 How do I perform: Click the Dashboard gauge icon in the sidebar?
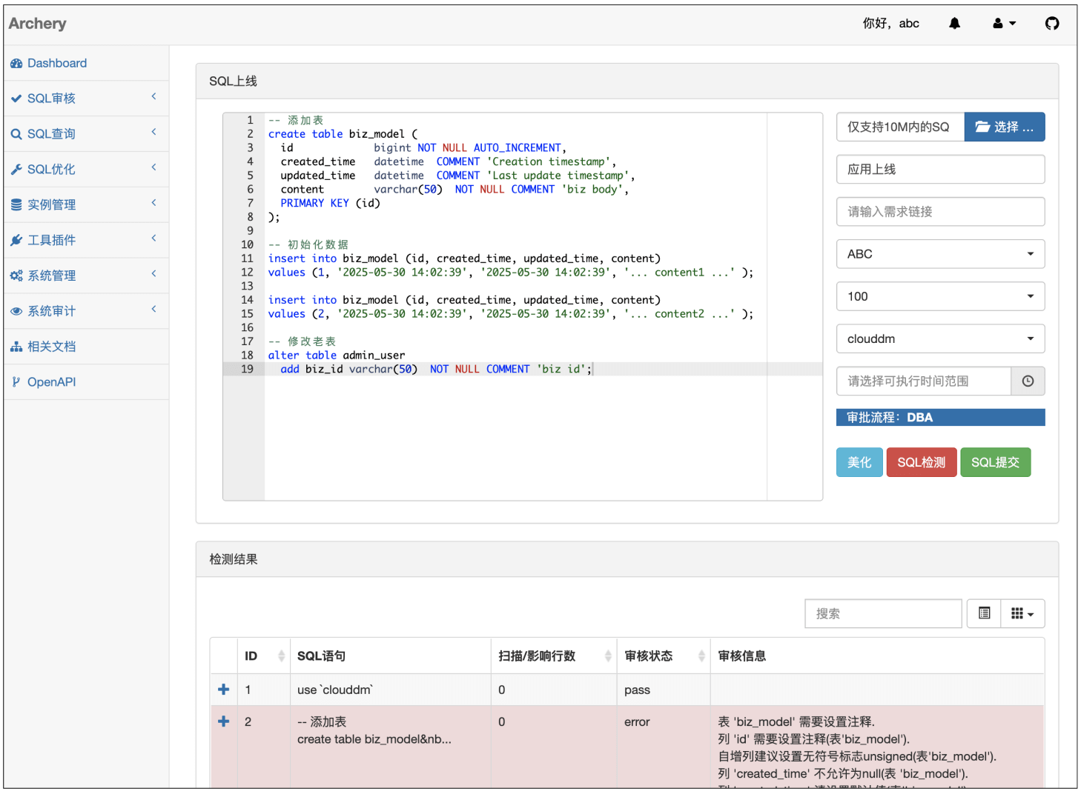tap(16, 63)
